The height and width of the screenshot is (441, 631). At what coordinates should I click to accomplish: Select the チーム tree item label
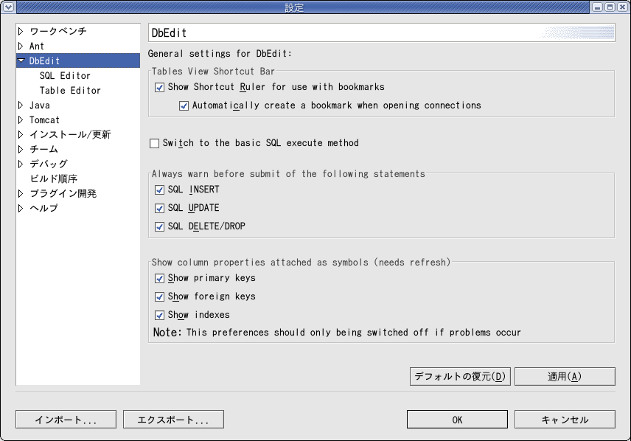pos(43,149)
